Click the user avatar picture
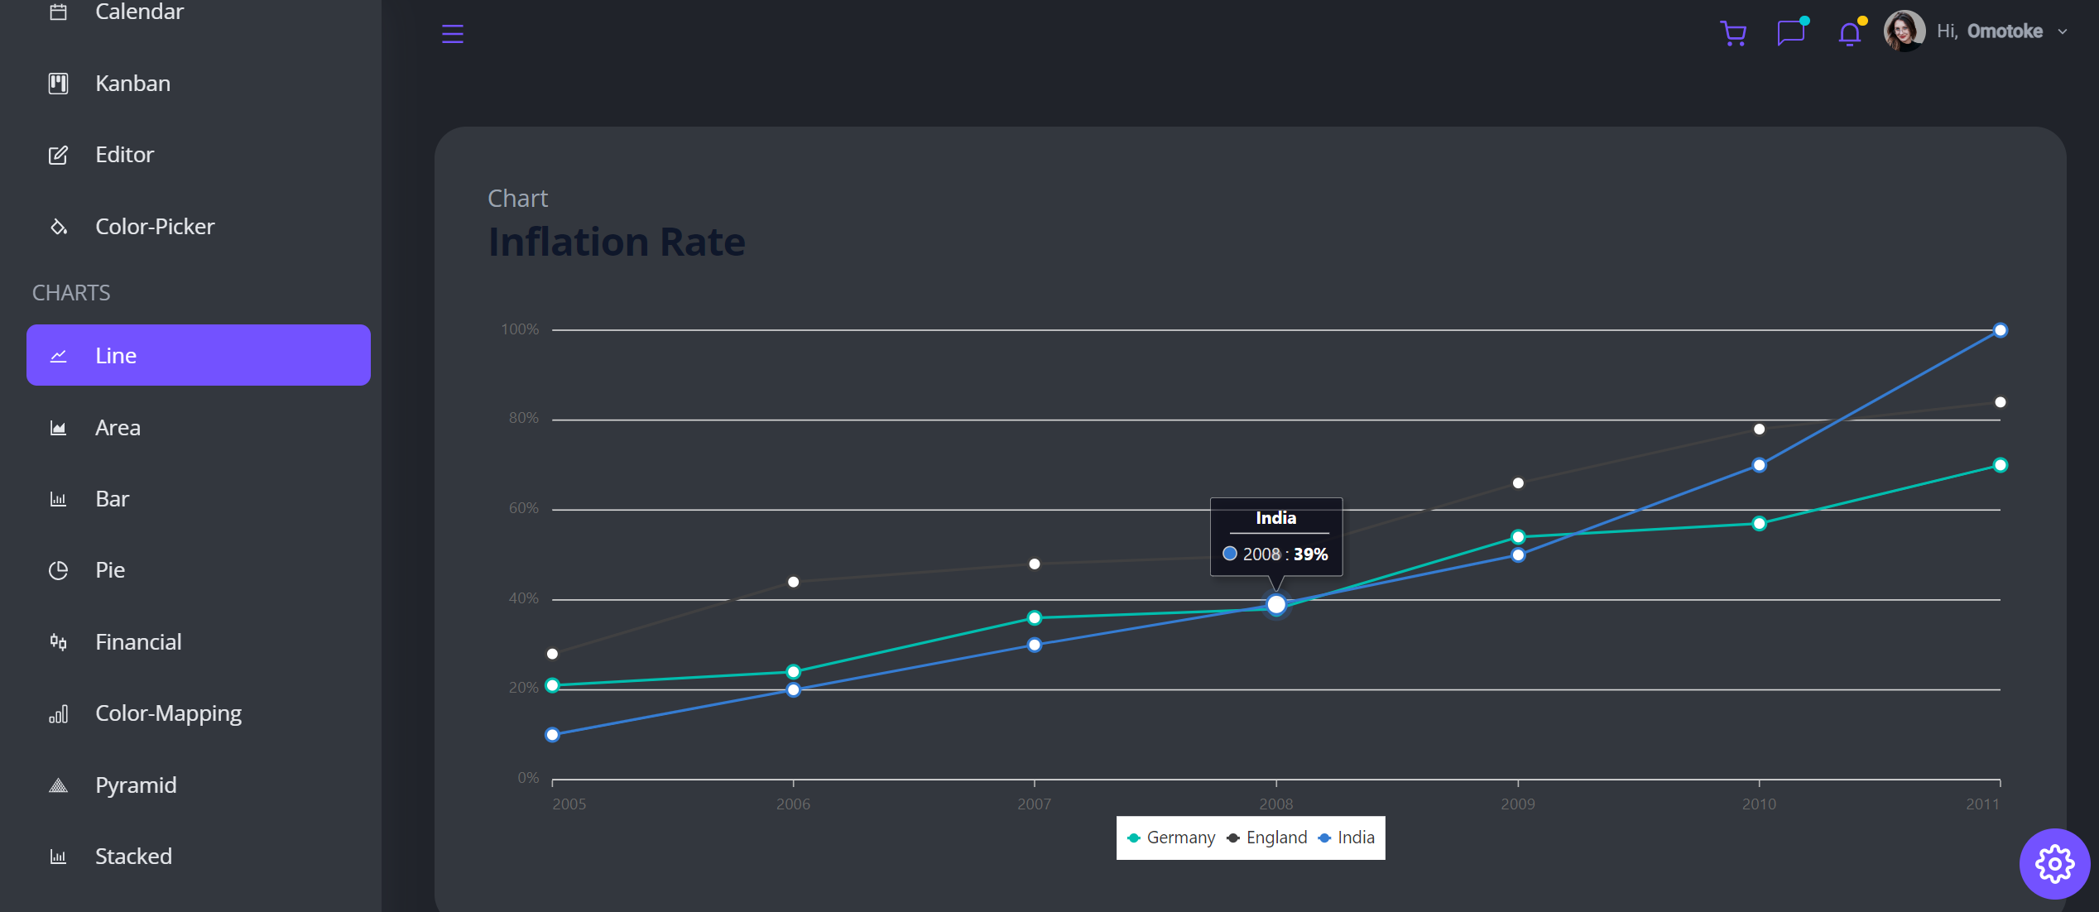Image resolution: width=2099 pixels, height=912 pixels. point(1904,31)
